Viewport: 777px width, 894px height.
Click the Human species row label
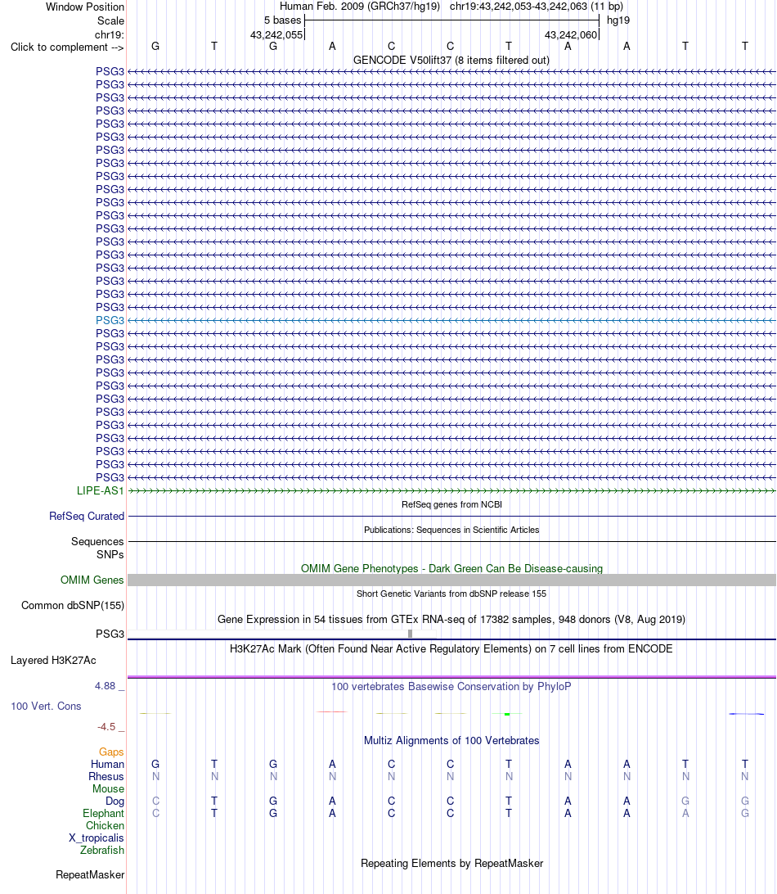tap(107, 764)
